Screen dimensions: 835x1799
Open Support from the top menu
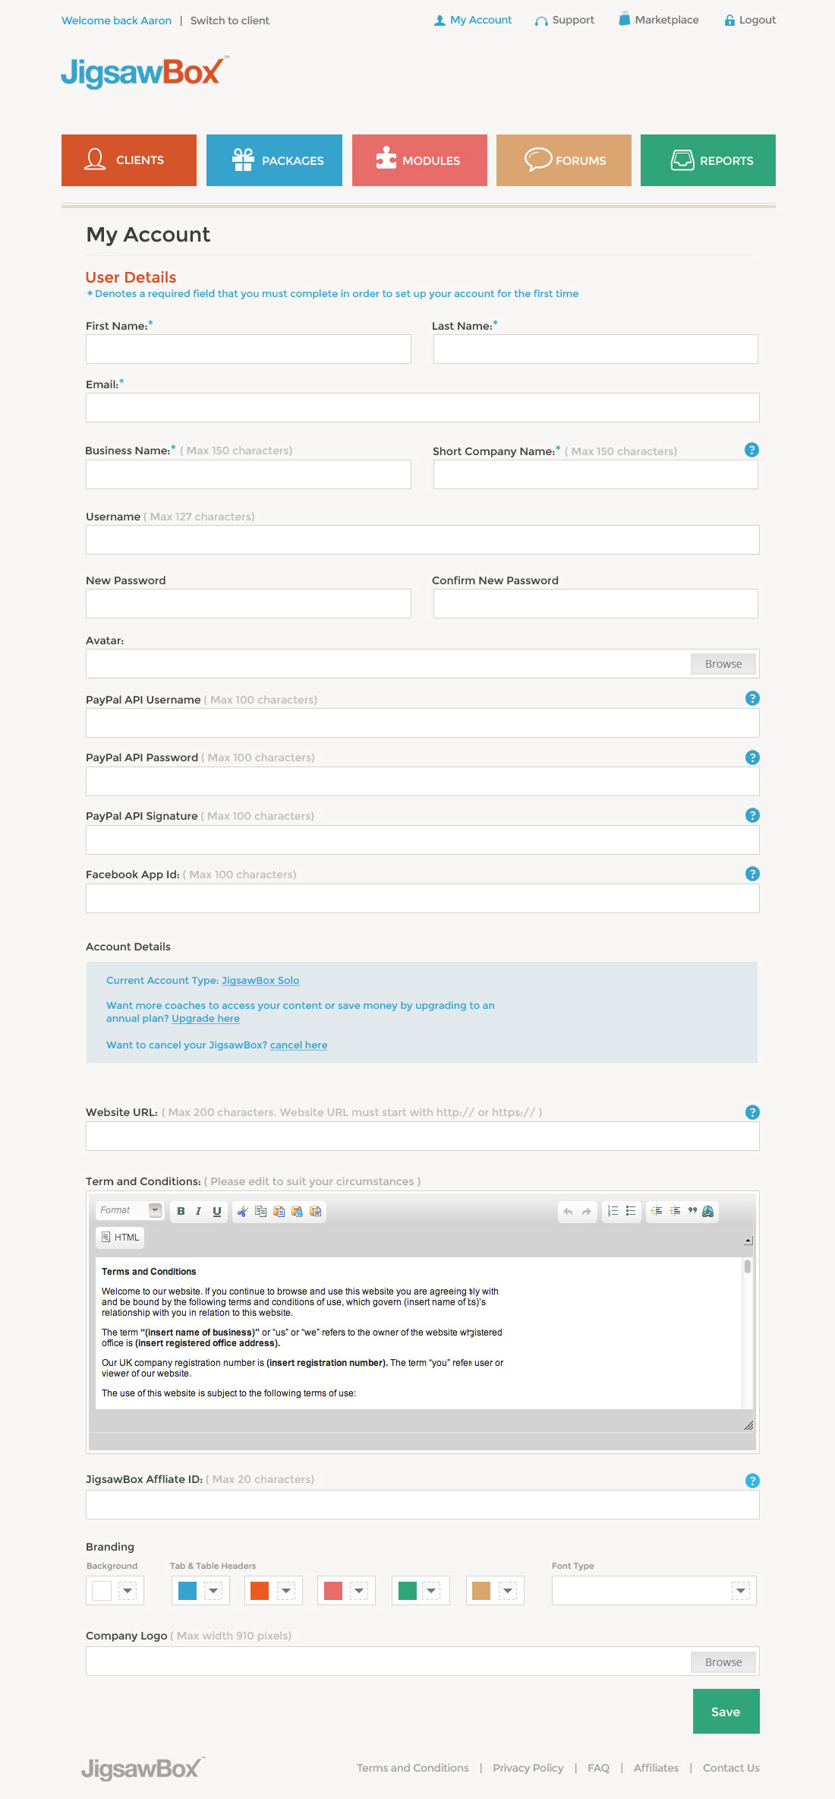coord(565,20)
